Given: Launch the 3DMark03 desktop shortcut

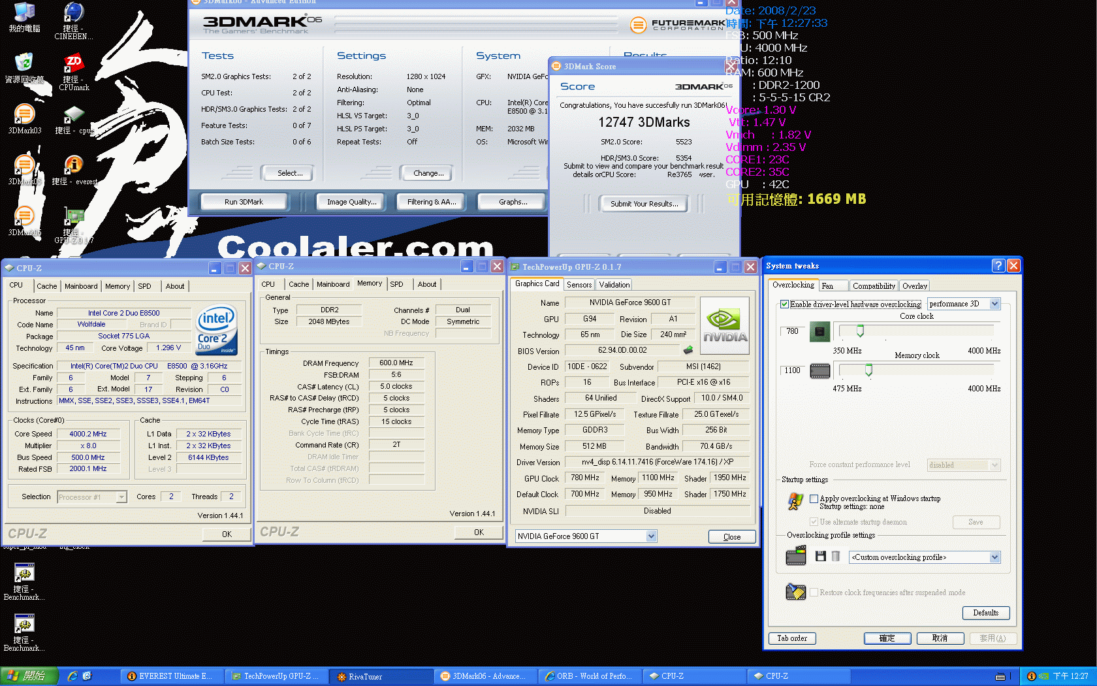Looking at the screenshot, I should click(24, 119).
